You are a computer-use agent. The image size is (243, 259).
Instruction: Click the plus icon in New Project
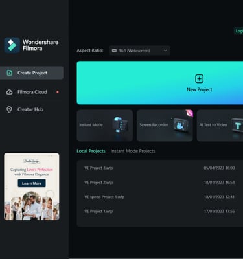tap(199, 79)
